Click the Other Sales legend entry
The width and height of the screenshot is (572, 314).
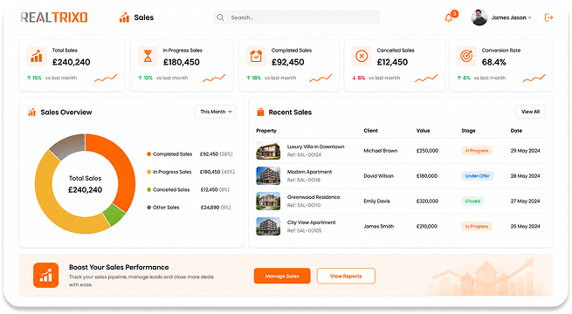pos(189,208)
